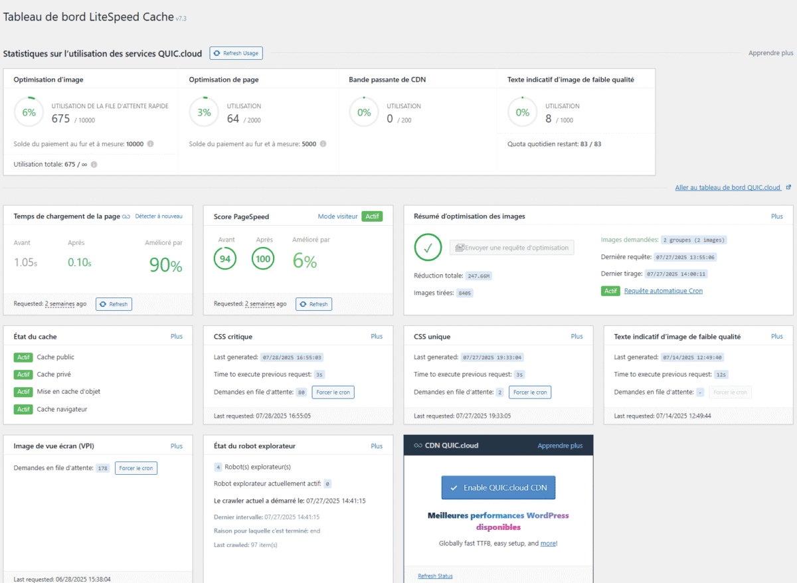797x583 pixels.
Task: Open Plus link in État du robot explorateur
Action: (377, 446)
